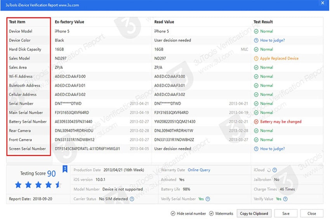Select the Battery Serial Number row label
330x219 pixels.
tap(28, 121)
